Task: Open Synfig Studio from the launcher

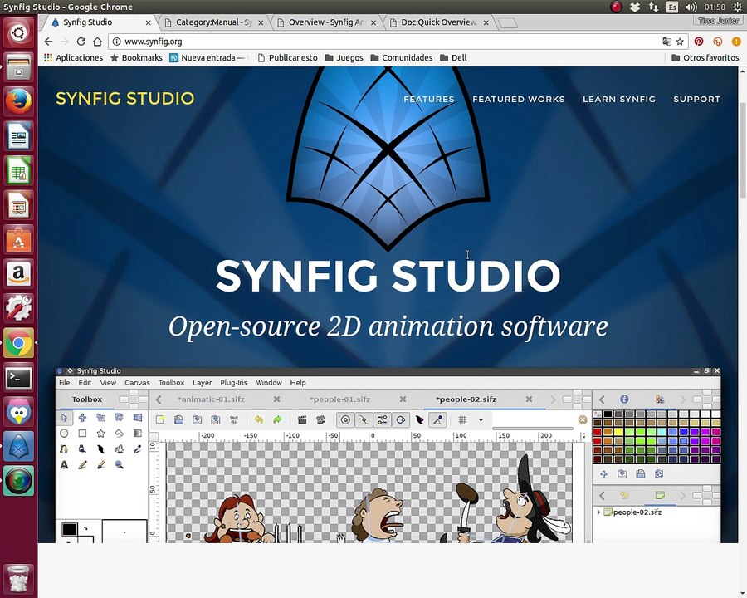Action: pyautogui.click(x=18, y=446)
